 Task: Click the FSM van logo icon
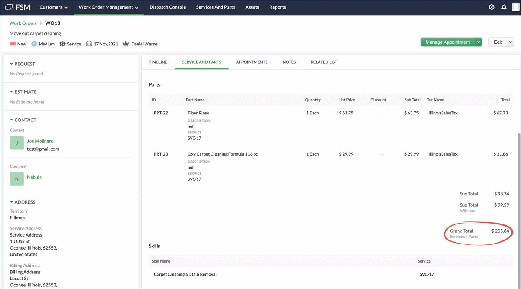point(8,7)
